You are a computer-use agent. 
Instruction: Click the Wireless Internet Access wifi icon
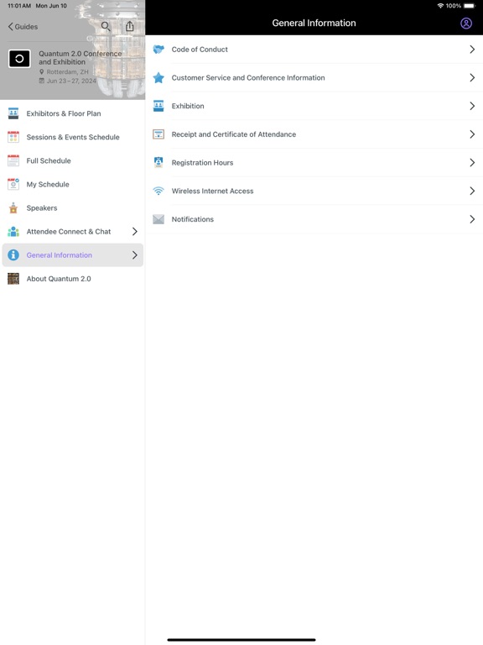pyautogui.click(x=158, y=191)
